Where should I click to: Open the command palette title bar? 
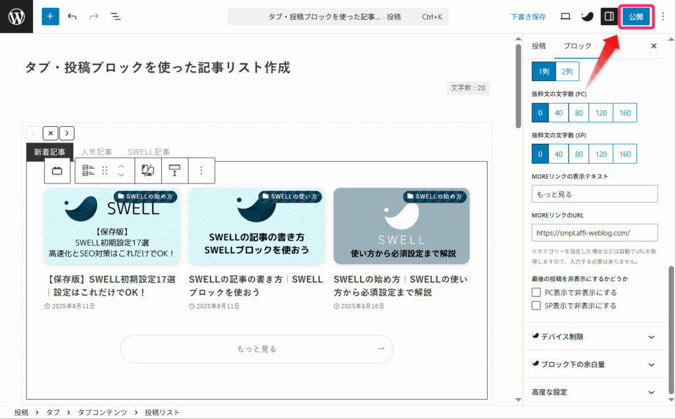338,16
